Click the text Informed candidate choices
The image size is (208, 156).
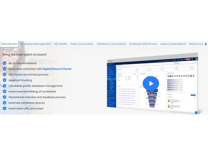27,103
